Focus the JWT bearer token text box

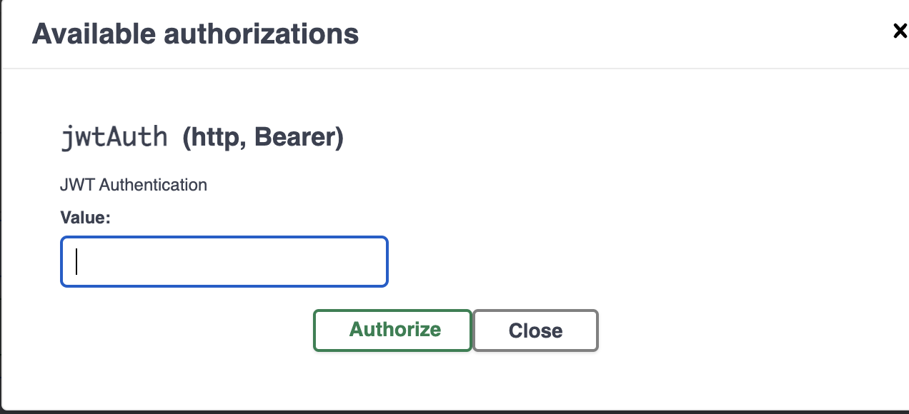click(x=224, y=262)
